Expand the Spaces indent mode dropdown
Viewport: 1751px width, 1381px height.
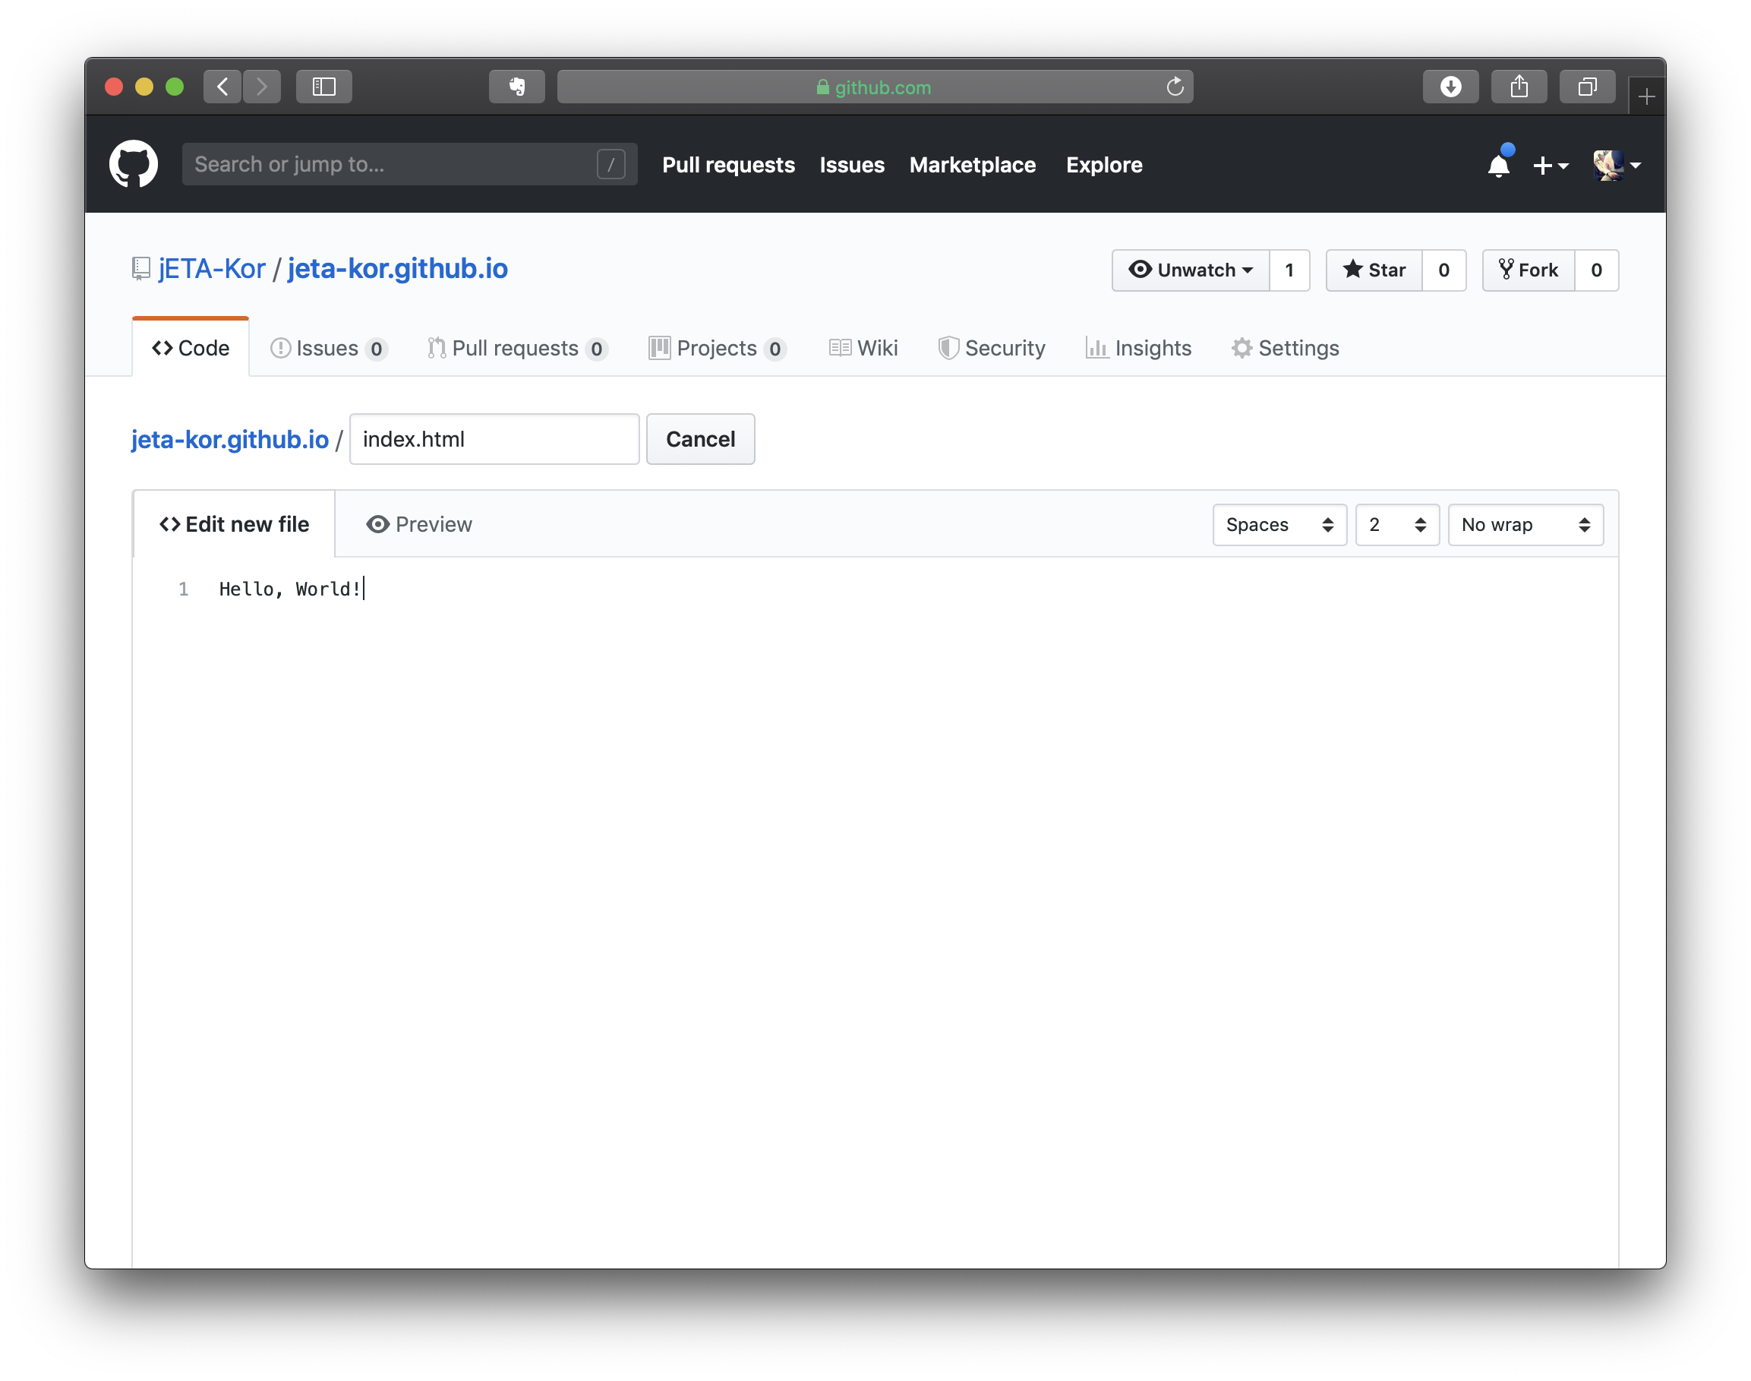(1279, 525)
